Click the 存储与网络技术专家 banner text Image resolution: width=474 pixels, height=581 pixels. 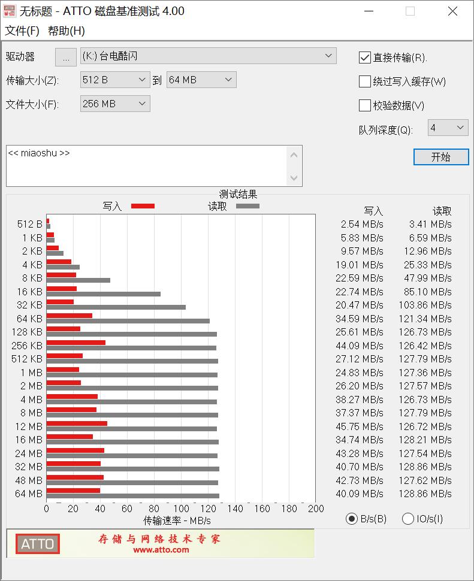tap(159, 538)
